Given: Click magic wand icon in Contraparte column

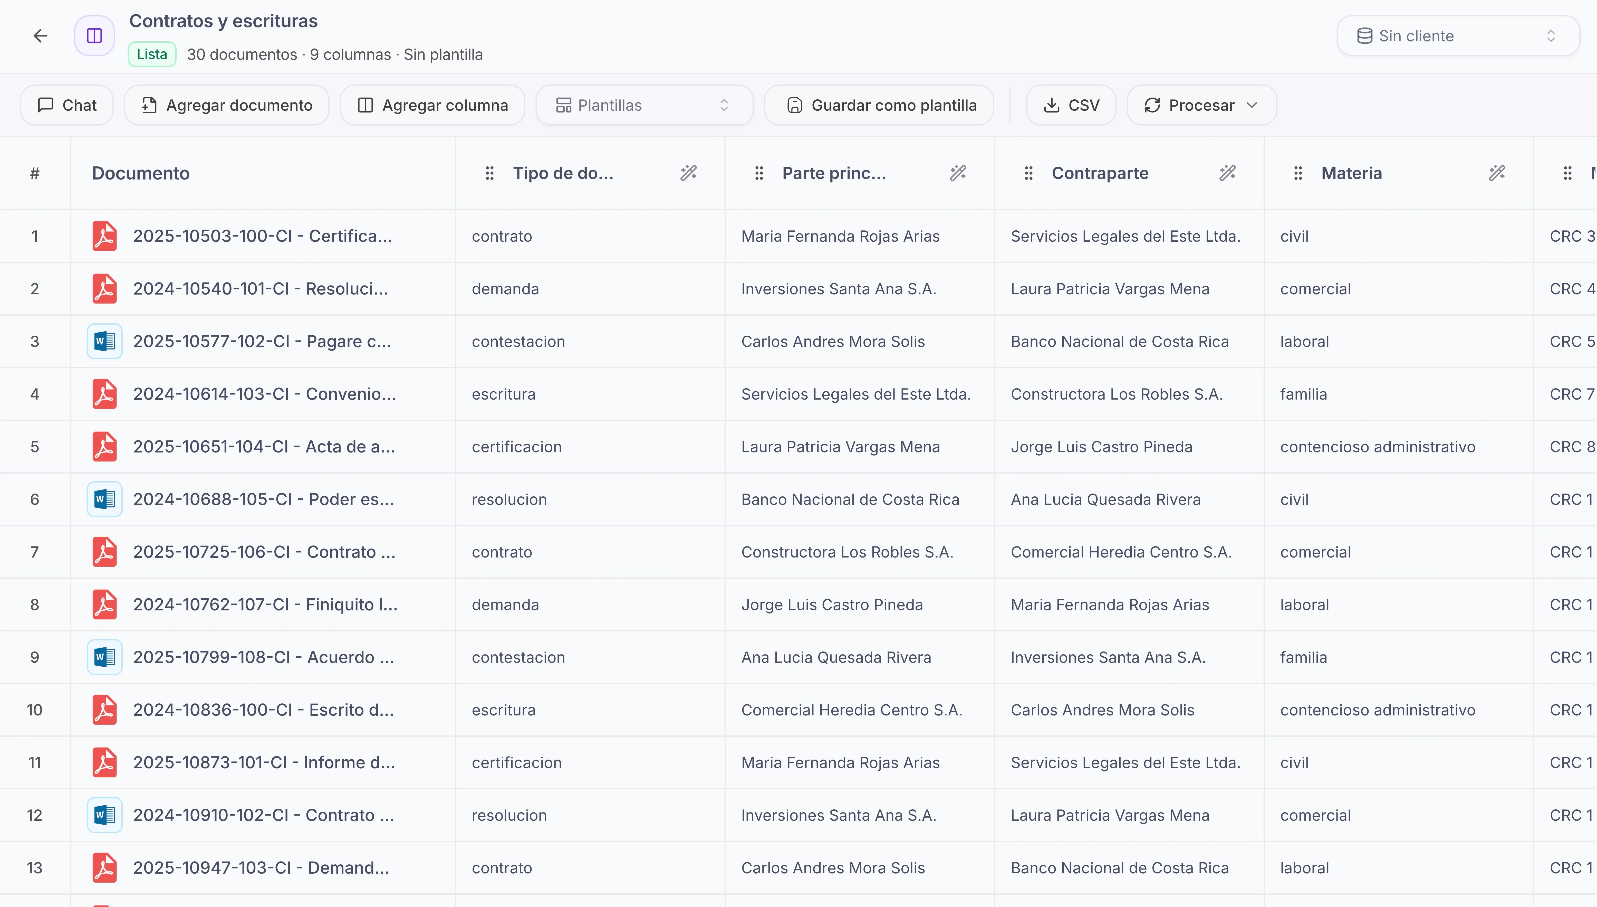Looking at the screenshot, I should tap(1228, 173).
